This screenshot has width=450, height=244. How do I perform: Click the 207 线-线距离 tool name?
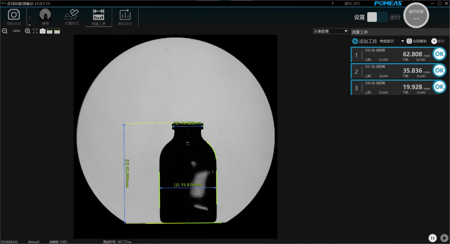(x=375, y=67)
